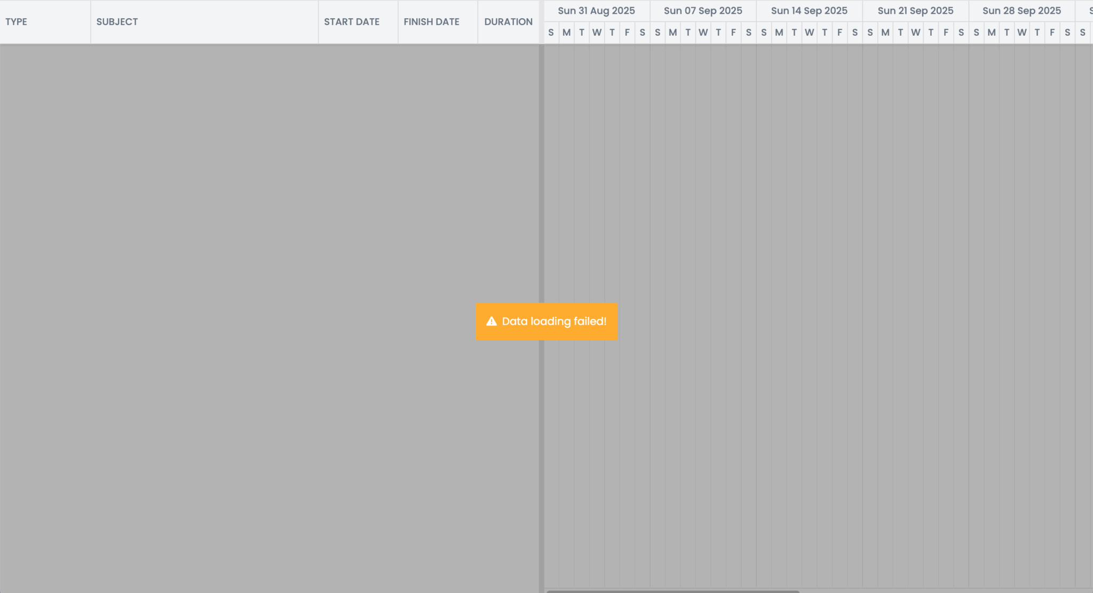This screenshot has width=1093, height=593.
Task: Select the Sun 31 Aug 2025 week header
Action: [596, 11]
